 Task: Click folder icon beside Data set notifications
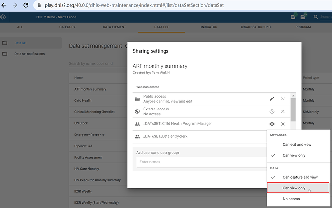click(5, 54)
